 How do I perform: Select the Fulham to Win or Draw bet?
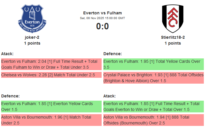pyautogui.click(x=51, y=64)
